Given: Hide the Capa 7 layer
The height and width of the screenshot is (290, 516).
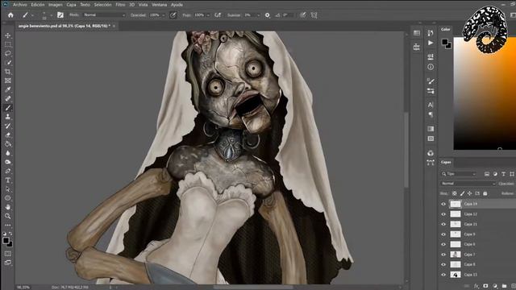Looking at the screenshot, I should pos(443,255).
